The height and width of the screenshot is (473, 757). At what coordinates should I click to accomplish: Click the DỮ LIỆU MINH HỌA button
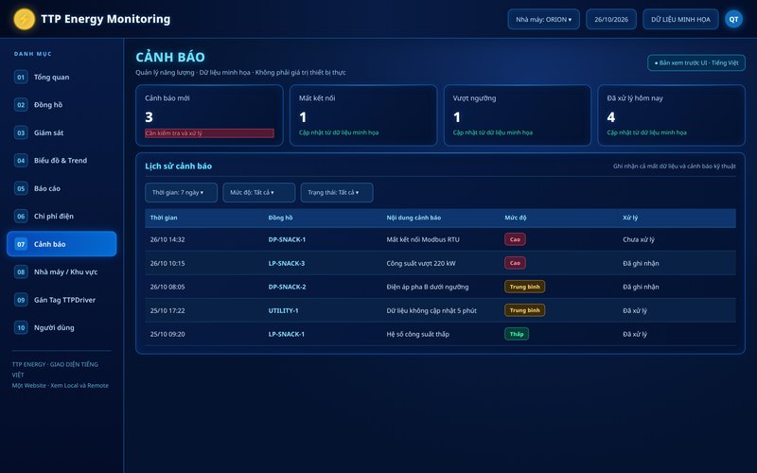pos(680,19)
